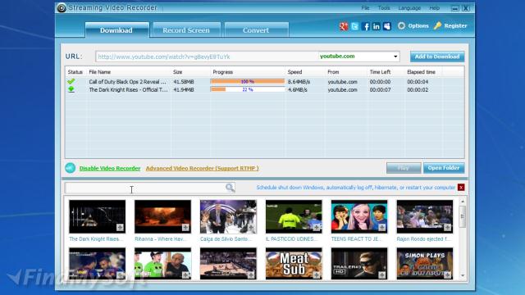The width and height of the screenshot is (525, 295).
Task: Click the Register key button
Action: pyautogui.click(x=450, y=25)
